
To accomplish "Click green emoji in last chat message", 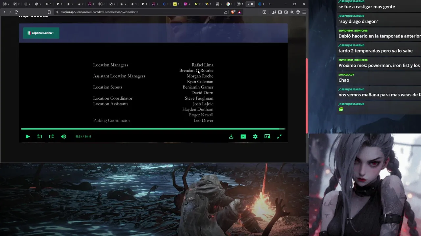I will tap(341, 109).
